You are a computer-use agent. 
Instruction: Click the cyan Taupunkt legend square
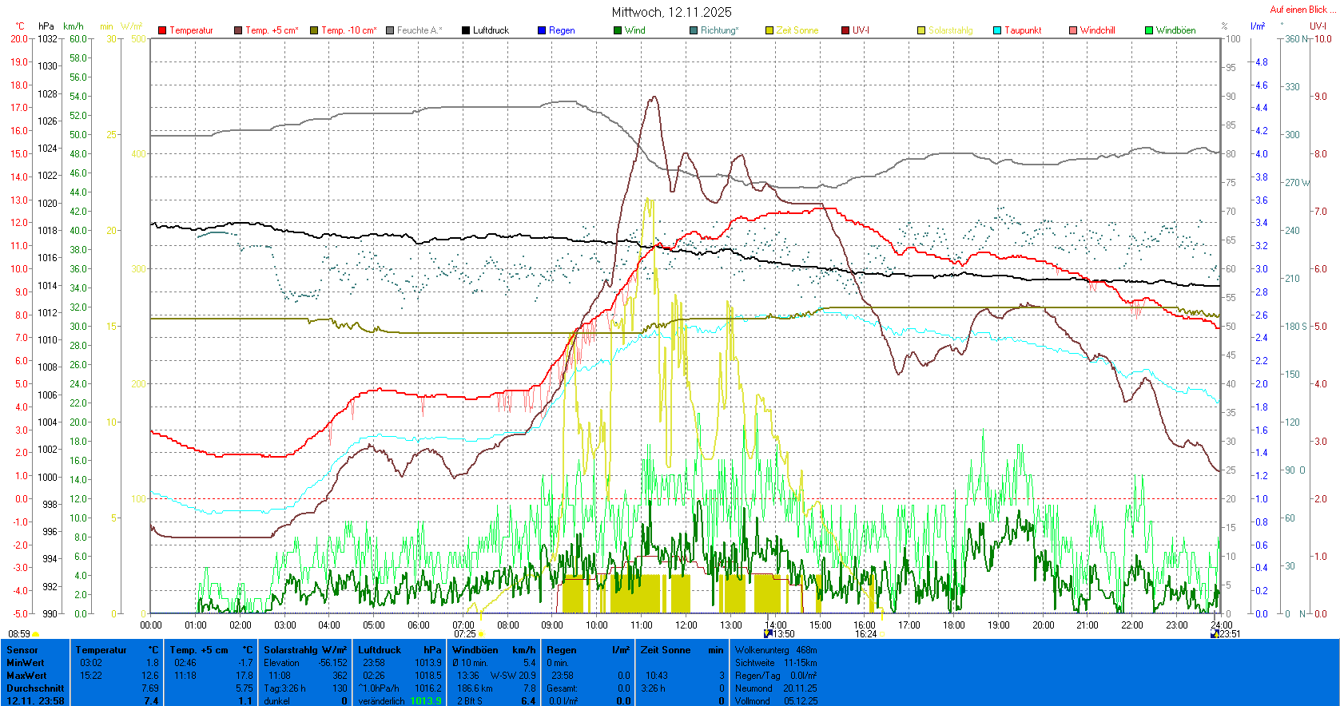pos(997,30)
